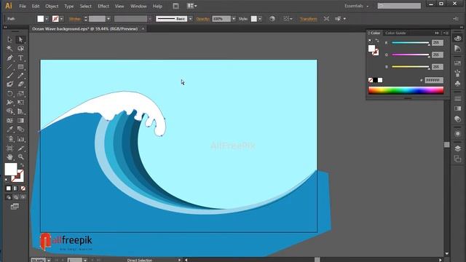Select the Free Transform tool
Image resolution: width=466 pixels, height=262 pixels.
pyautogui.click(x=20, y=103)
